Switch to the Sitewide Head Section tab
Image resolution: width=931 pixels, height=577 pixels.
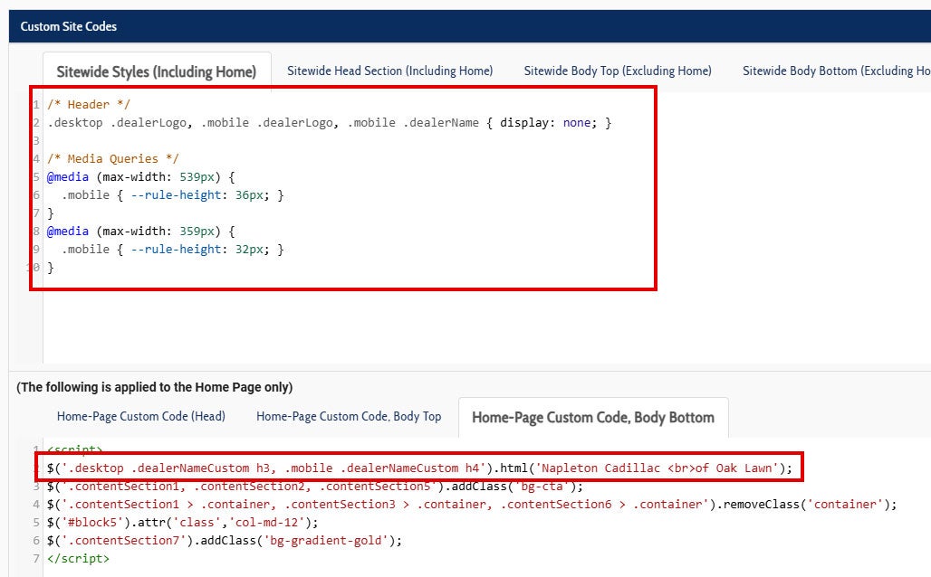389,70
